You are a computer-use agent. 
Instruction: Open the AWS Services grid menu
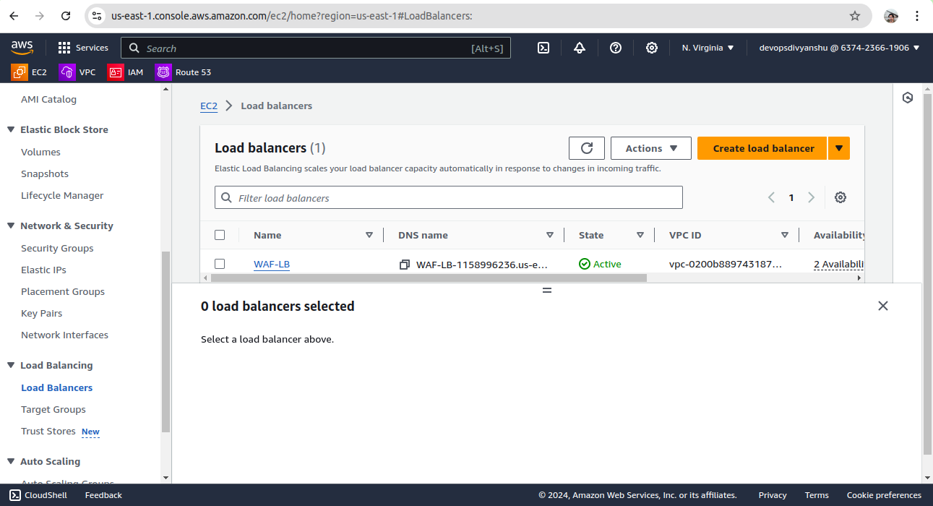[x=64, y=48]
